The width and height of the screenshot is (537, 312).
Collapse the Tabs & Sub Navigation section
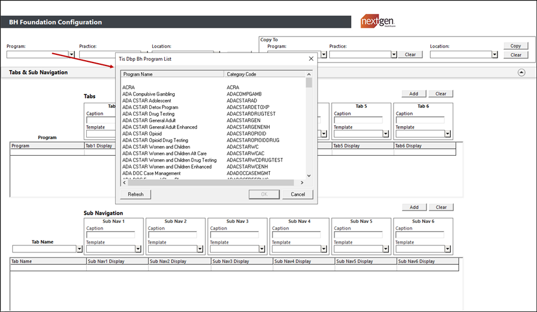521,73
